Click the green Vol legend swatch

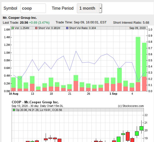click(x=13, y=28)
